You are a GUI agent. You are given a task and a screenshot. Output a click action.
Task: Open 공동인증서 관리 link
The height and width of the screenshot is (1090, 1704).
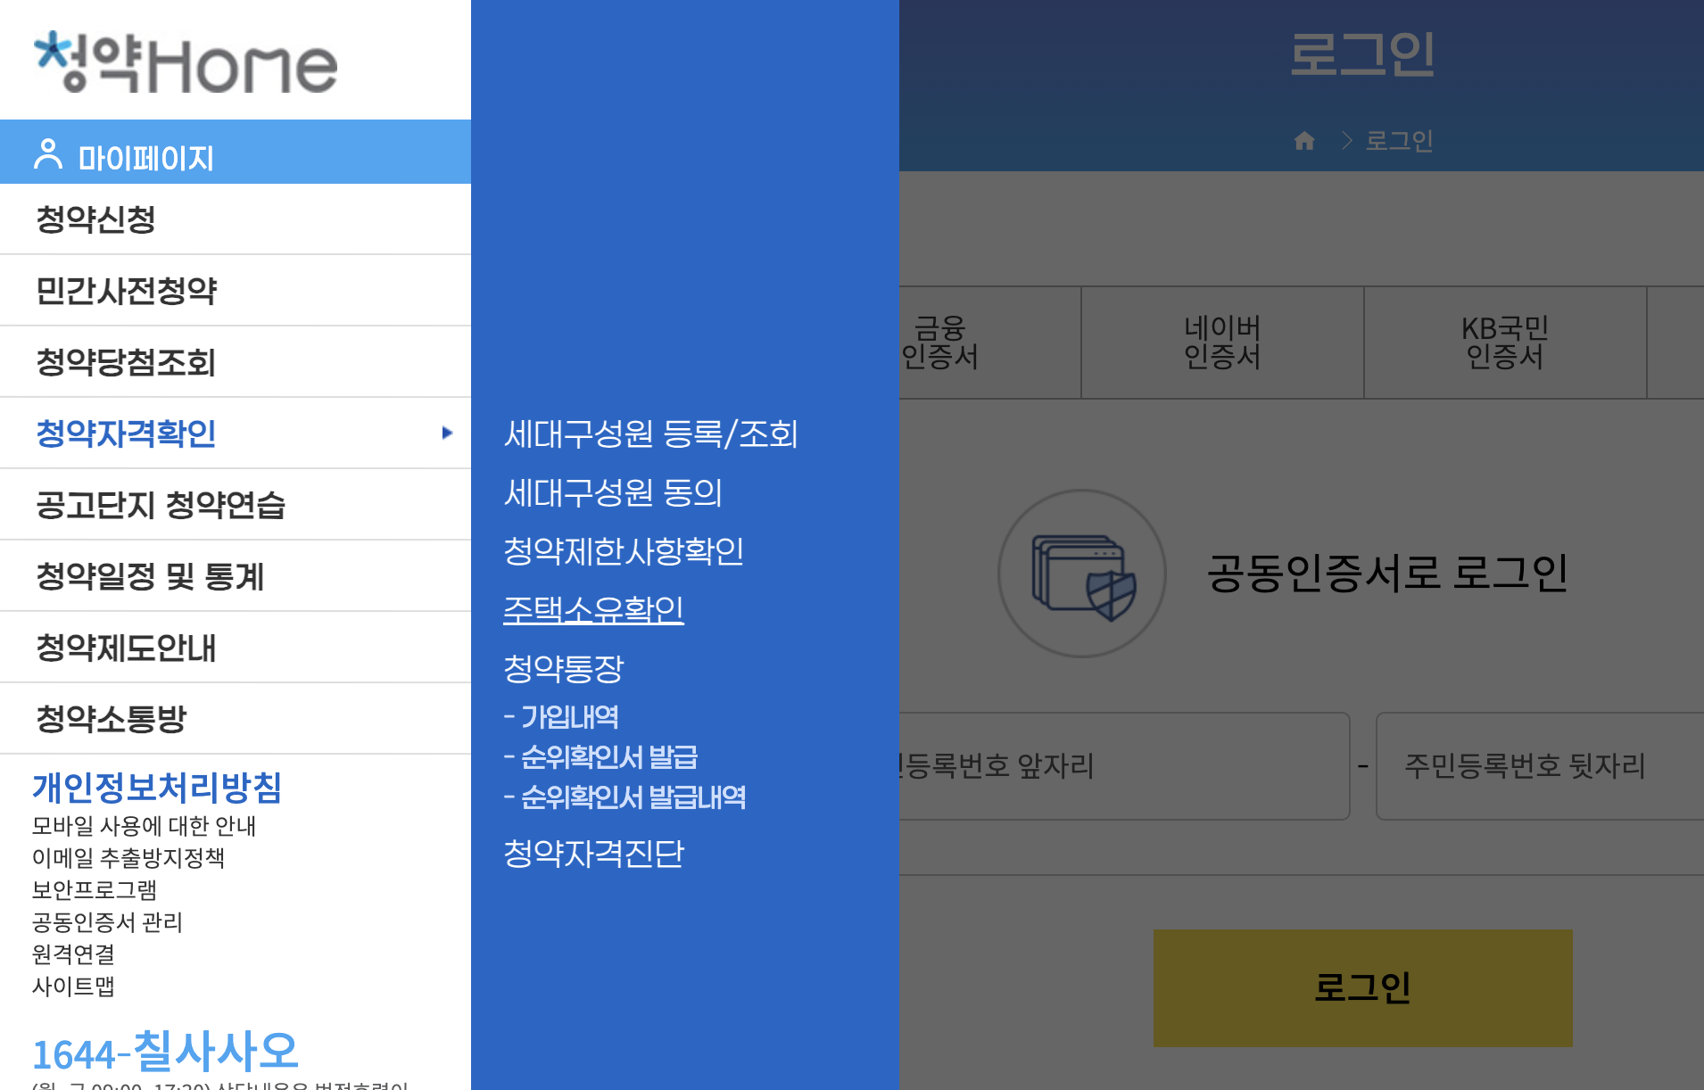click(108, 923)
